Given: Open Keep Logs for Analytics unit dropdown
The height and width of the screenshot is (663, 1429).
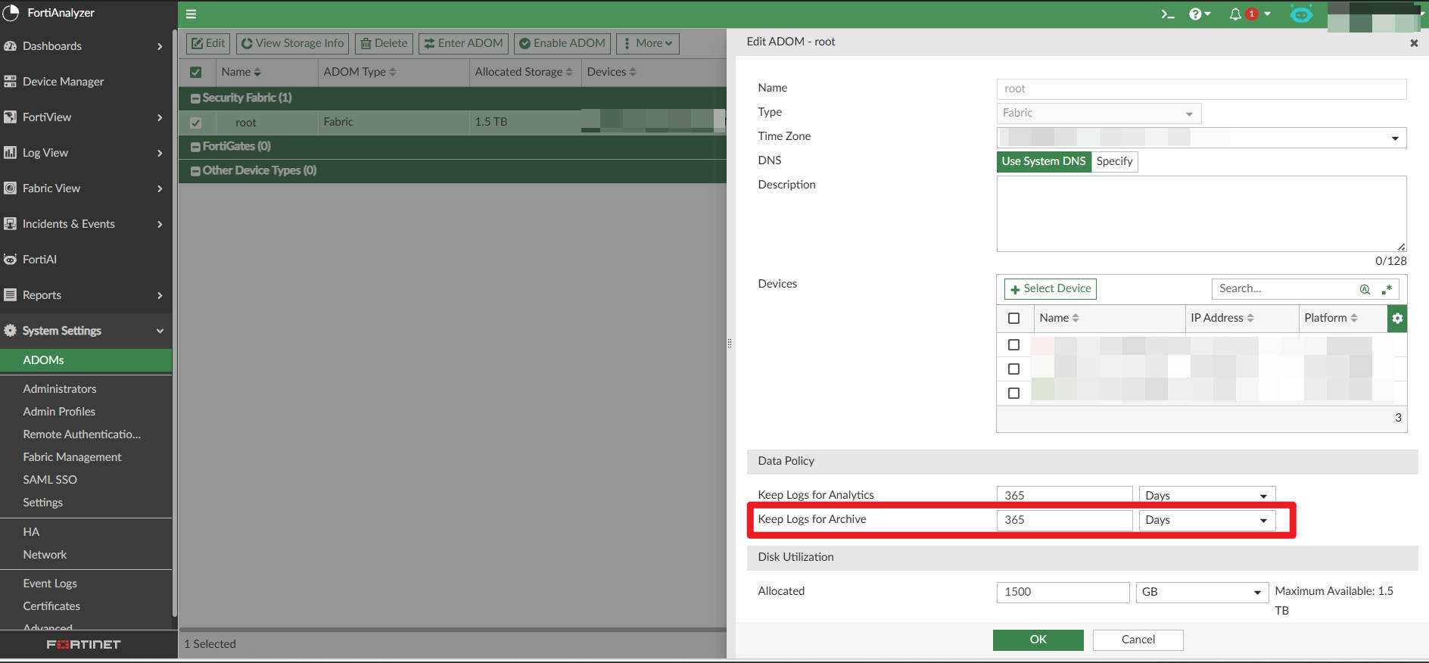Looking at the screenshot, I should click(x=1206, y=496).
